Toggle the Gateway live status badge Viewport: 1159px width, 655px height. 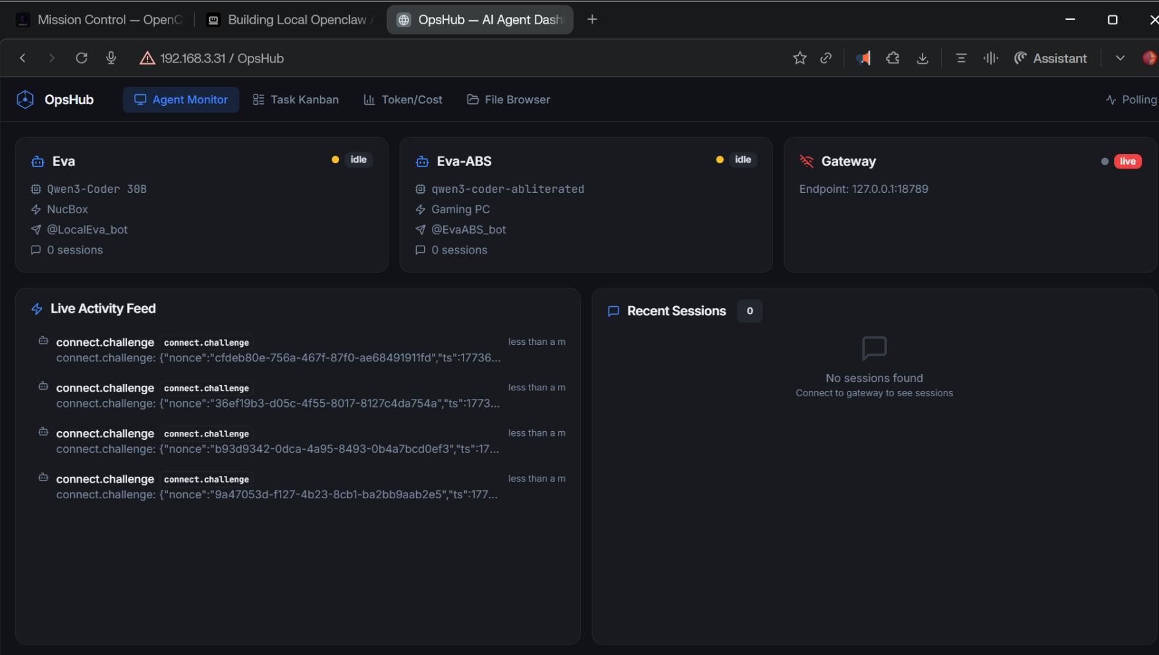(1127, 161)
